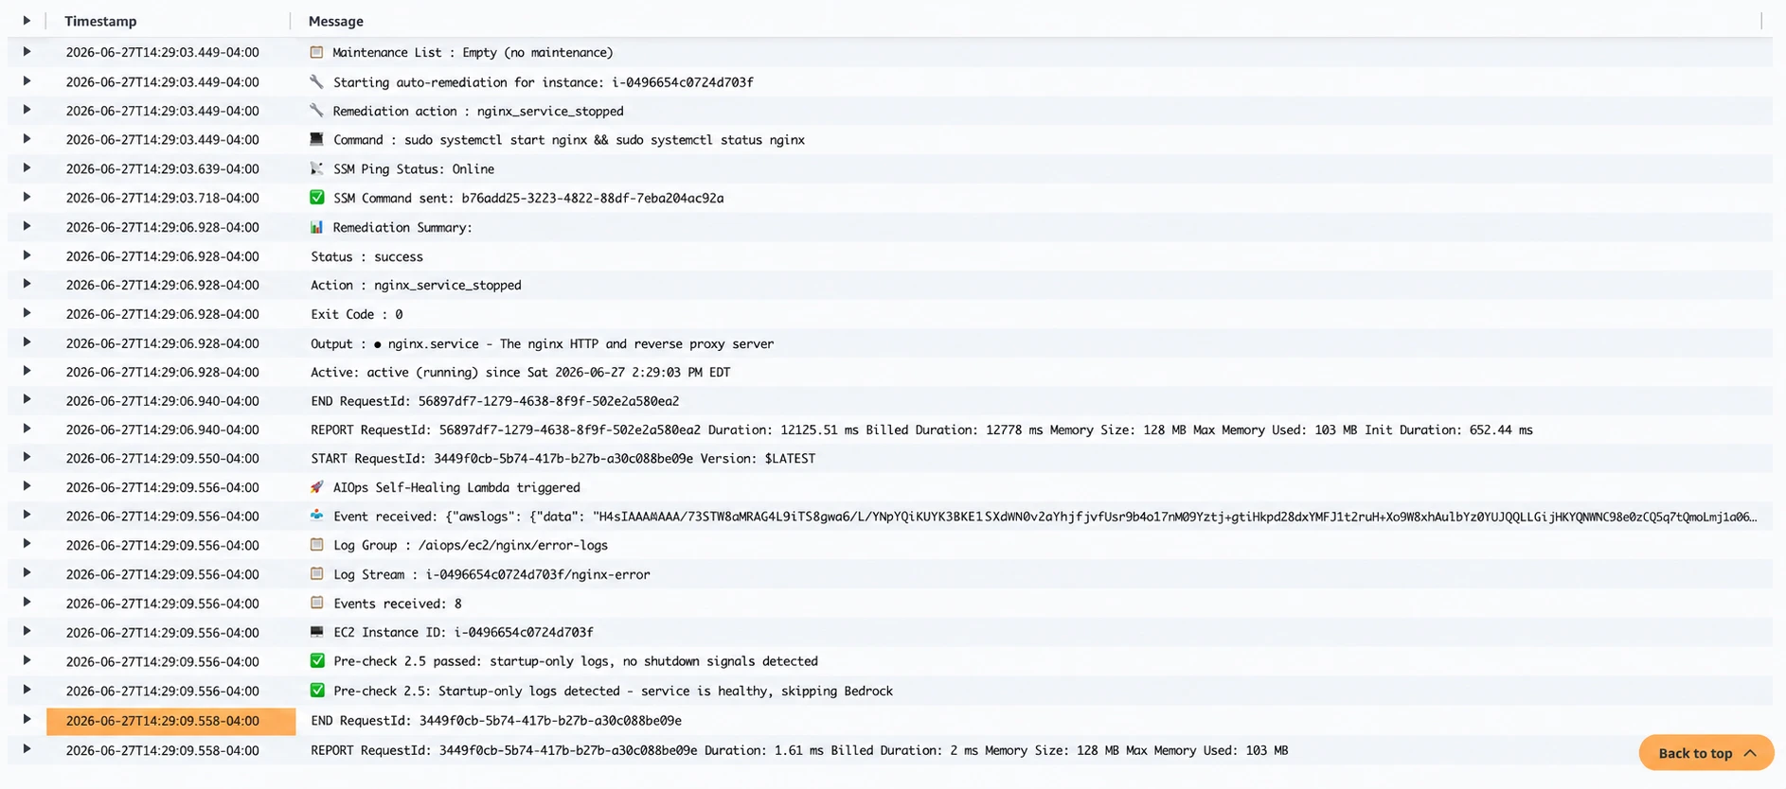Image resolution: width=1786 pixels, height=789 pixels.
Task: Click the clipboard icon beside Log Stream
Action: click(x=317, y=574)
